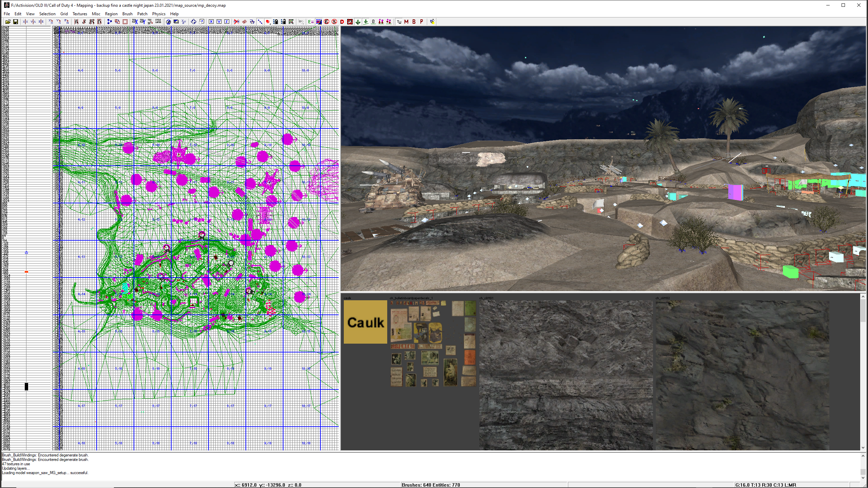Click console line "47 textures in use"
Viewport: 868px width, 488px height.
16,464
